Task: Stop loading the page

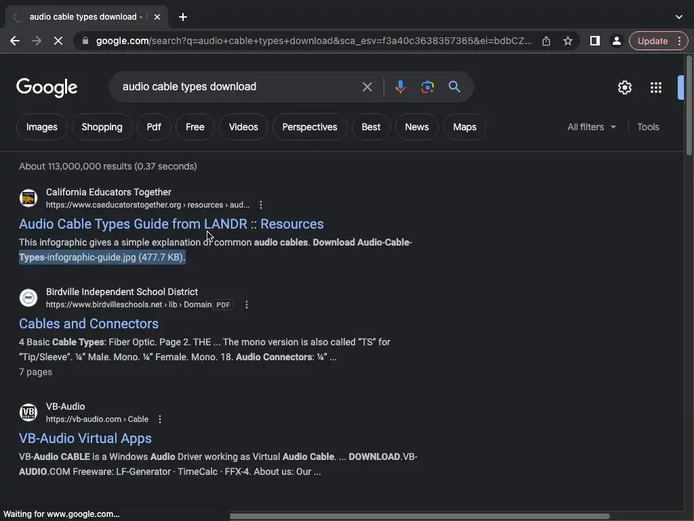Action: [58, 41]
